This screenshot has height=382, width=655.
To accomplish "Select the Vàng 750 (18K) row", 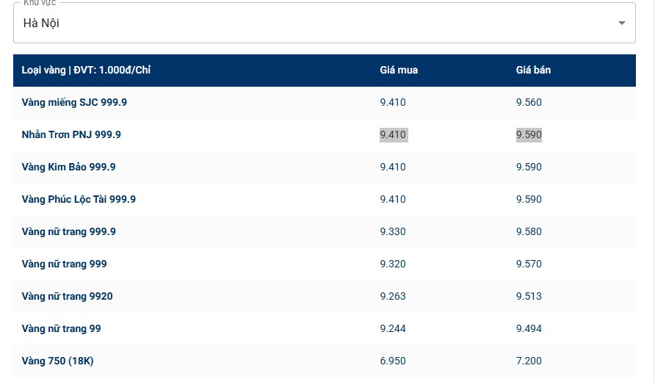I will (57, 361).
